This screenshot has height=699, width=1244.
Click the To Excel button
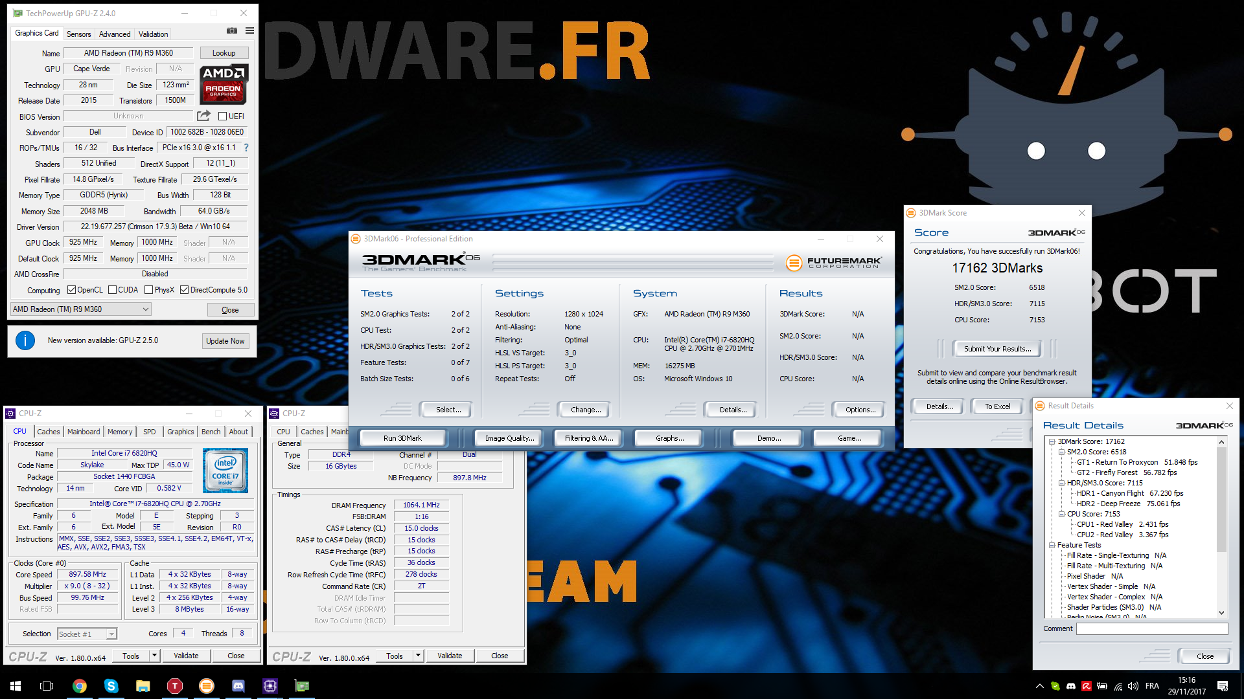997,406
